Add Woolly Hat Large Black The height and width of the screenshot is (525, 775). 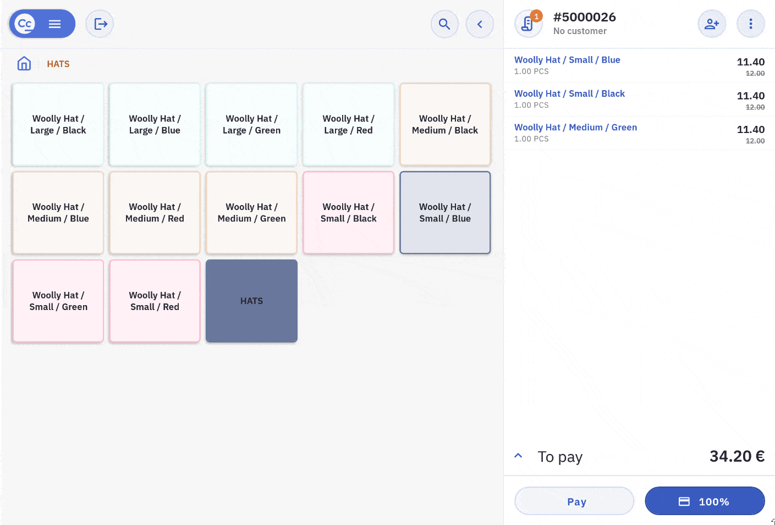58,124
